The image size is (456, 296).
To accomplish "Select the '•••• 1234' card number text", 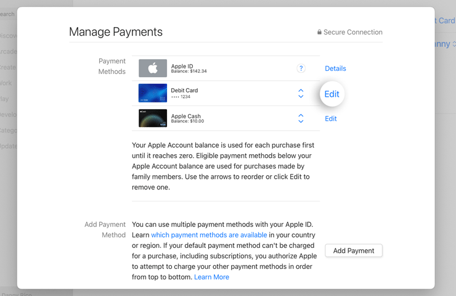I will (x=181, y=97).
